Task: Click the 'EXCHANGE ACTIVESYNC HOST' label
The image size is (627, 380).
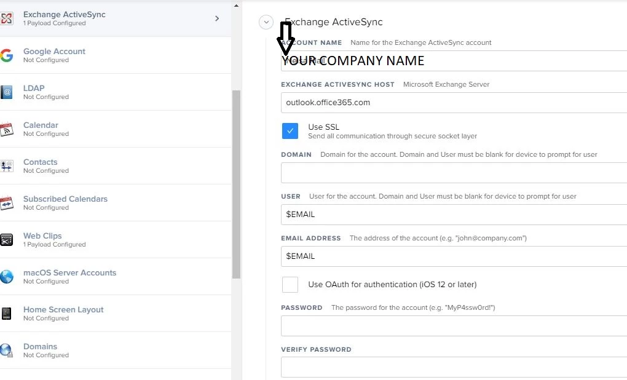Action: [x=337, y=84]
